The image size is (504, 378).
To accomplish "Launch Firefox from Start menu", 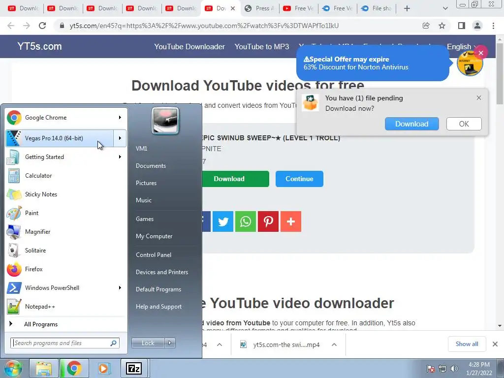I will click(x=66, y=269).
